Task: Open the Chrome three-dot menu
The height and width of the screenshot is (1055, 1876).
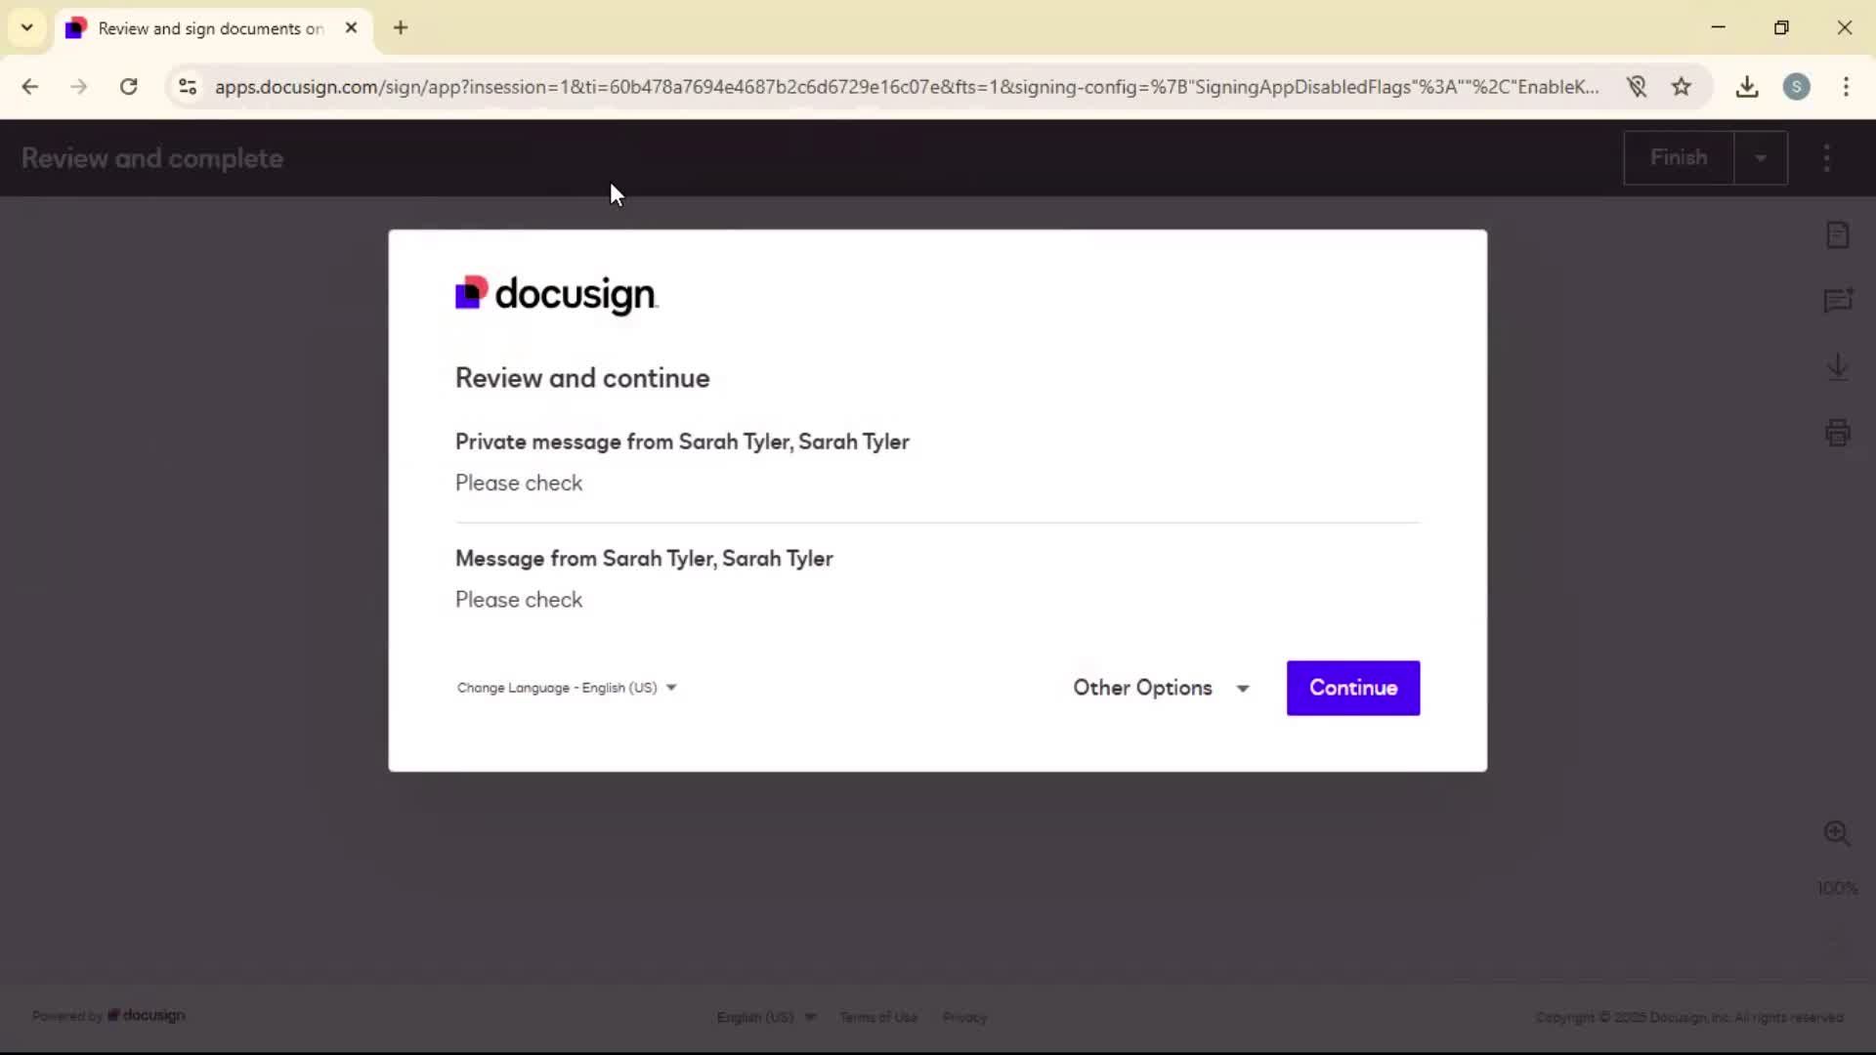Action: (x=1846, y=87)
